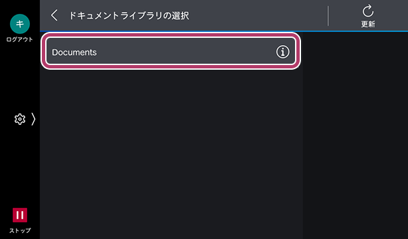Open the settings expander beside the gear
408x239 pixels.
click(33, 119)
